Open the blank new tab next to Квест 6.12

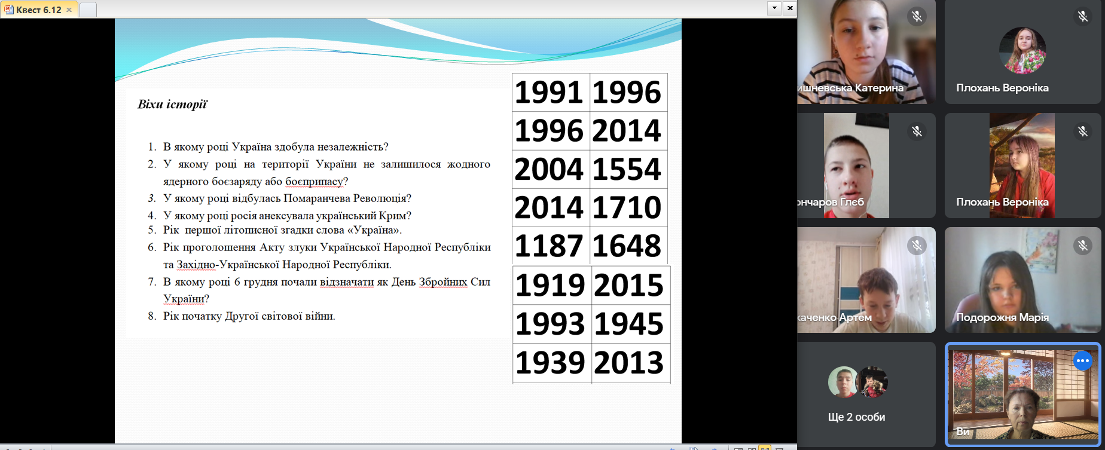point(88,10)
